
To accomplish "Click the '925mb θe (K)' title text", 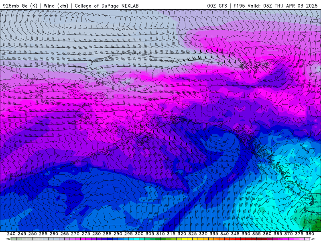I will point(20,6).
